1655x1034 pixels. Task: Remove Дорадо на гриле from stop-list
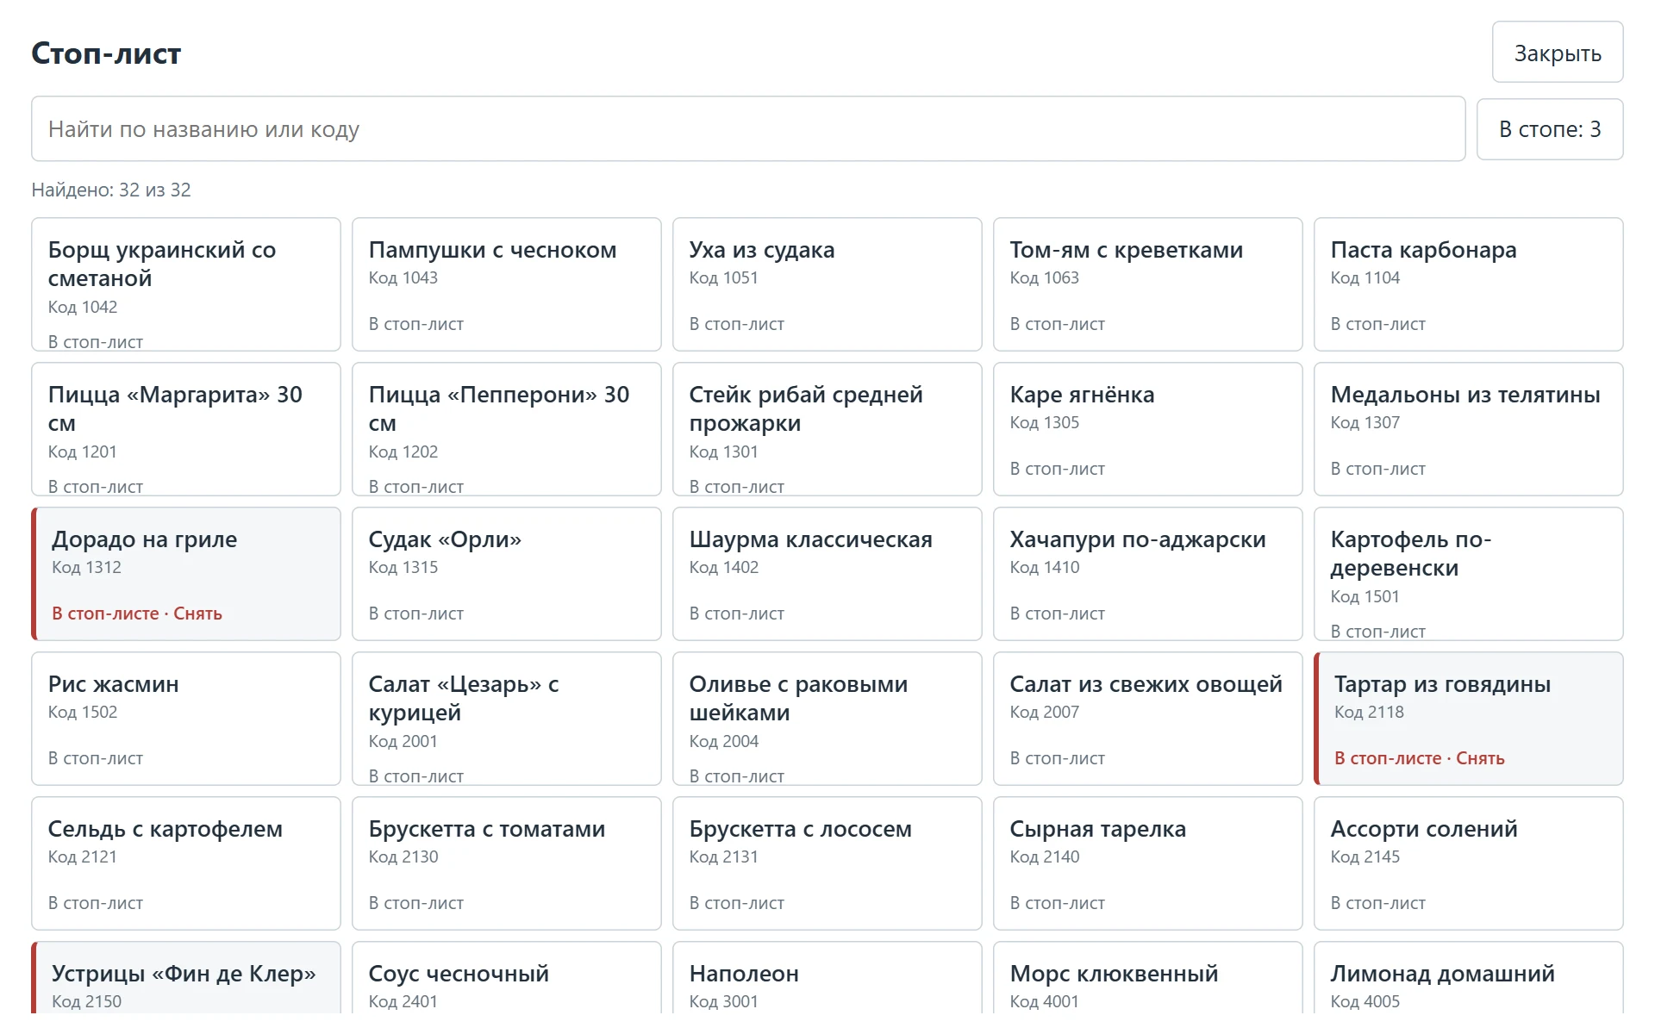coord(186,574)
